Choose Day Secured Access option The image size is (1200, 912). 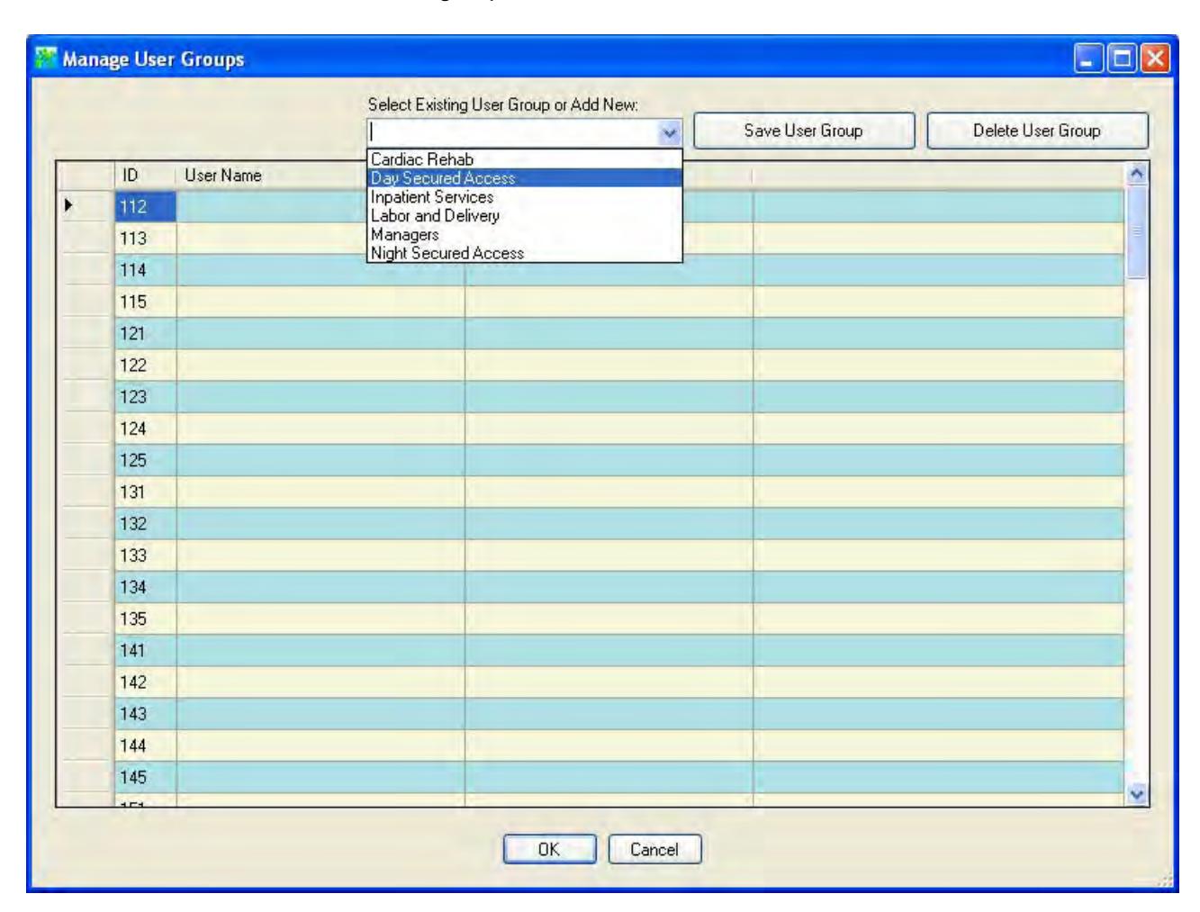click(525, 178)
